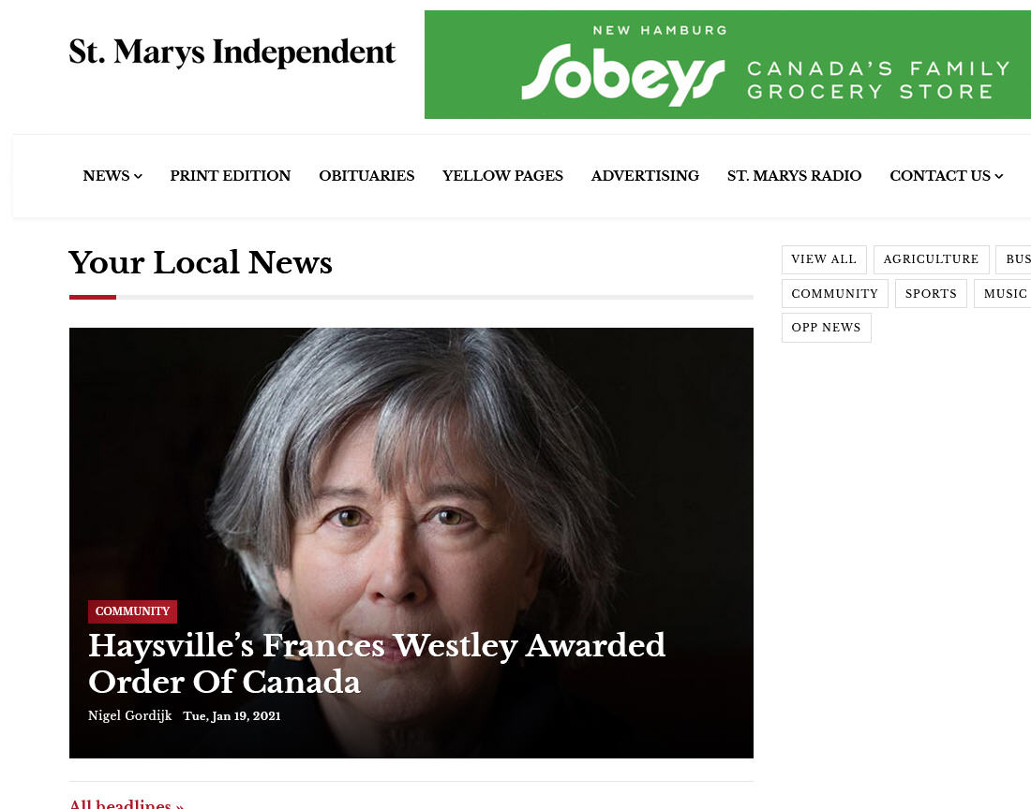This screenshot has width=1031, height=809.
Task: Open the Sobeys New Hamburg banner ad
Action: (728, 65)
